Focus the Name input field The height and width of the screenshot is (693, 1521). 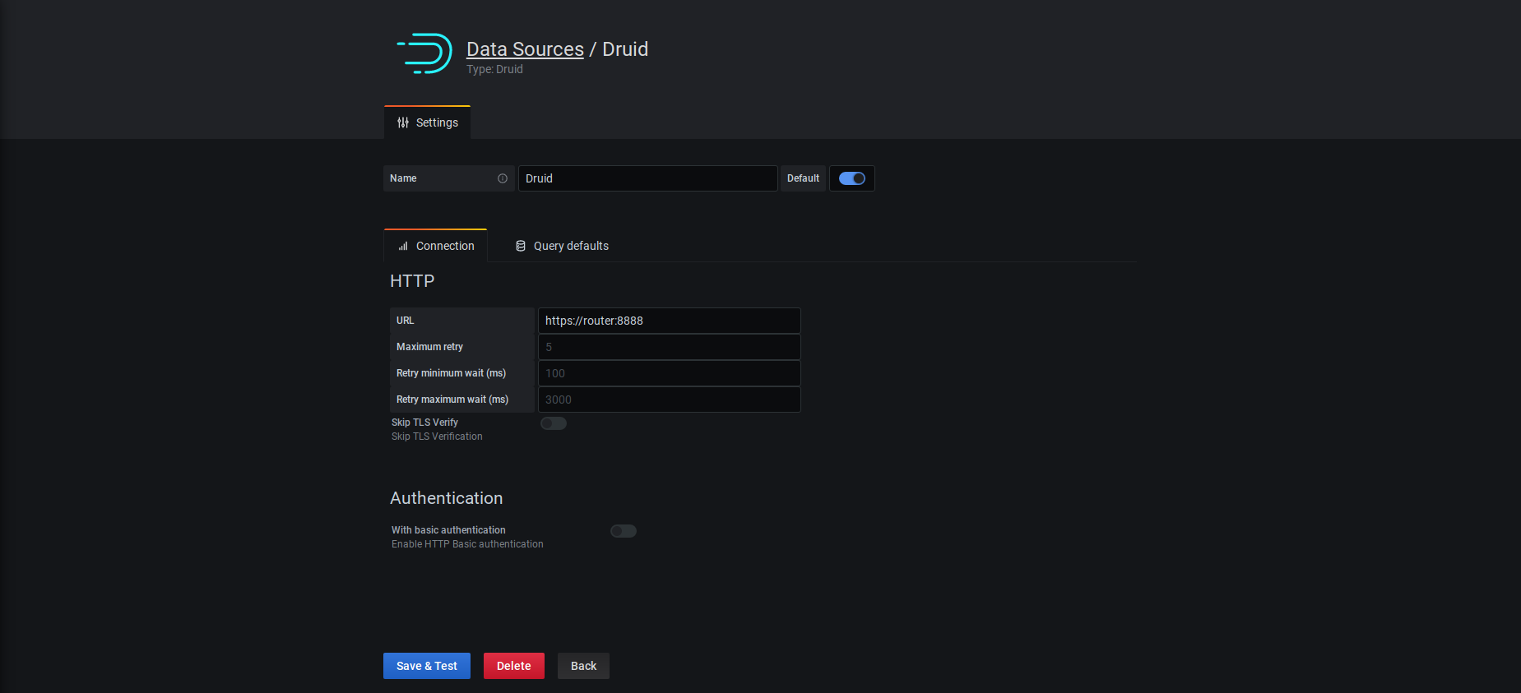click(648, 178)
